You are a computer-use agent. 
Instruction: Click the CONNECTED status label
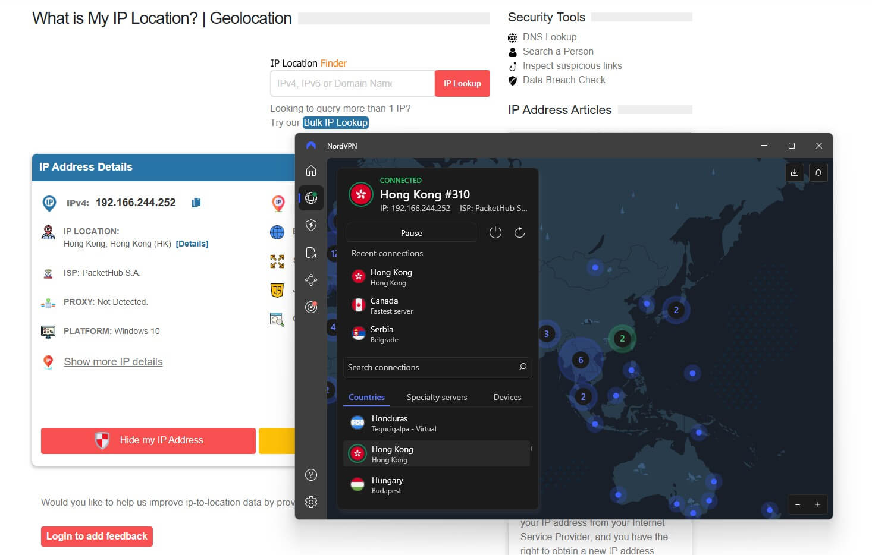401,180
